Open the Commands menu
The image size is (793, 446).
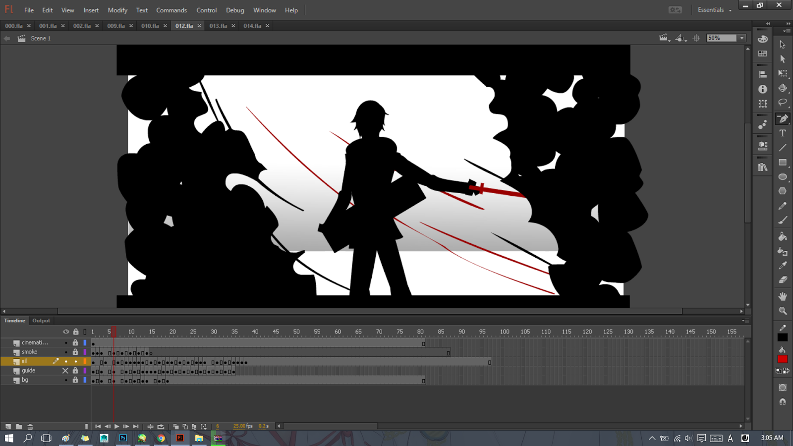171,10
